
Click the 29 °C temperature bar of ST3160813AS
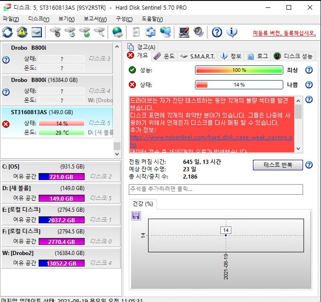(62, 133)
